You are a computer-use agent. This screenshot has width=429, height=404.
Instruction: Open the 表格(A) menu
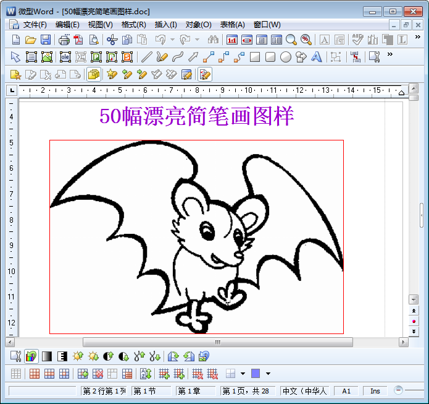(x=232, y=25)
